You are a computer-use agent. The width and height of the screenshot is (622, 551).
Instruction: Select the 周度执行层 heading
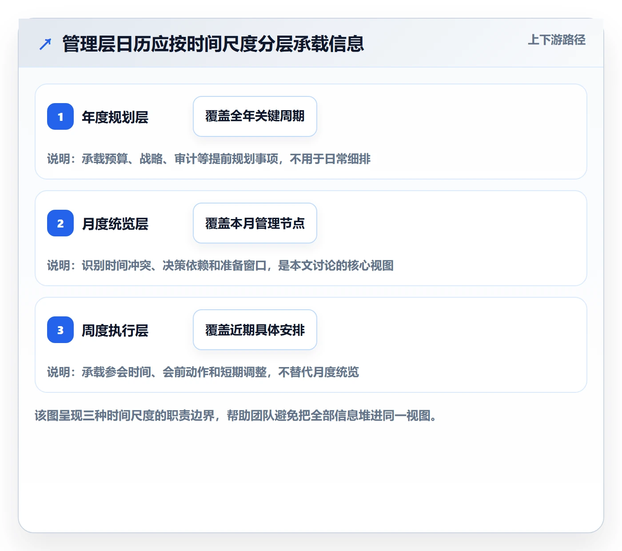(115, 331)
